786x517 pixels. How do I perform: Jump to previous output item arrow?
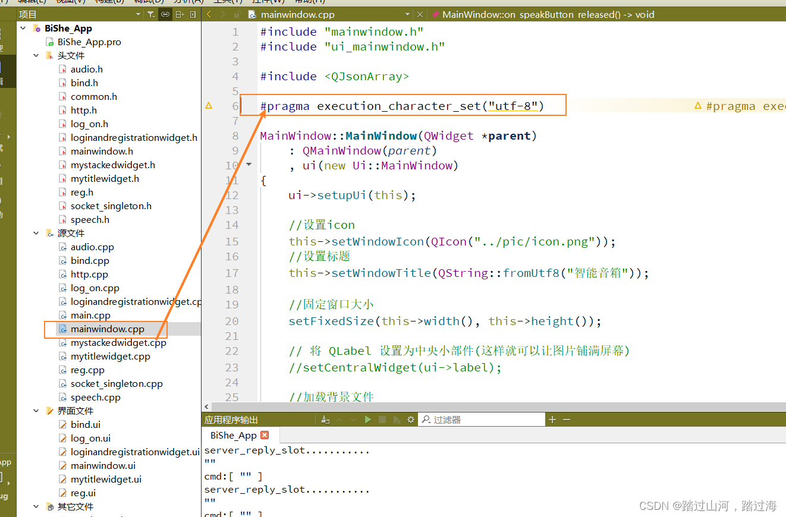[339, 420]
